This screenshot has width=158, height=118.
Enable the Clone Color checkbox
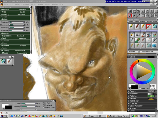coord(140,88)
